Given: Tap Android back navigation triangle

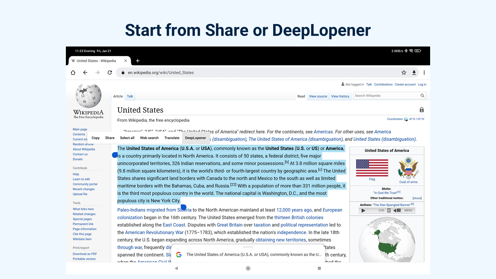Looking at the screenshot, I should [176, 268].
